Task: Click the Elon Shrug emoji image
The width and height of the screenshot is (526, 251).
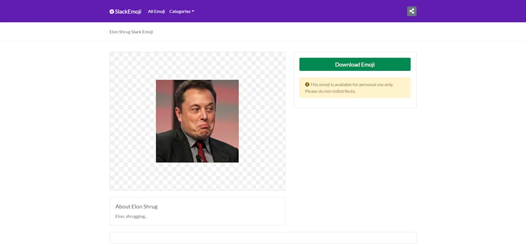Action: tap(197, 121)
